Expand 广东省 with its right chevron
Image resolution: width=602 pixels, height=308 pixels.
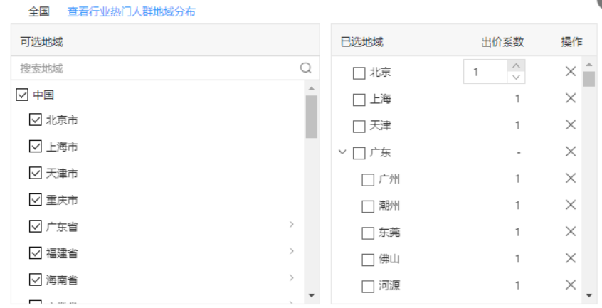click(292, 225)
